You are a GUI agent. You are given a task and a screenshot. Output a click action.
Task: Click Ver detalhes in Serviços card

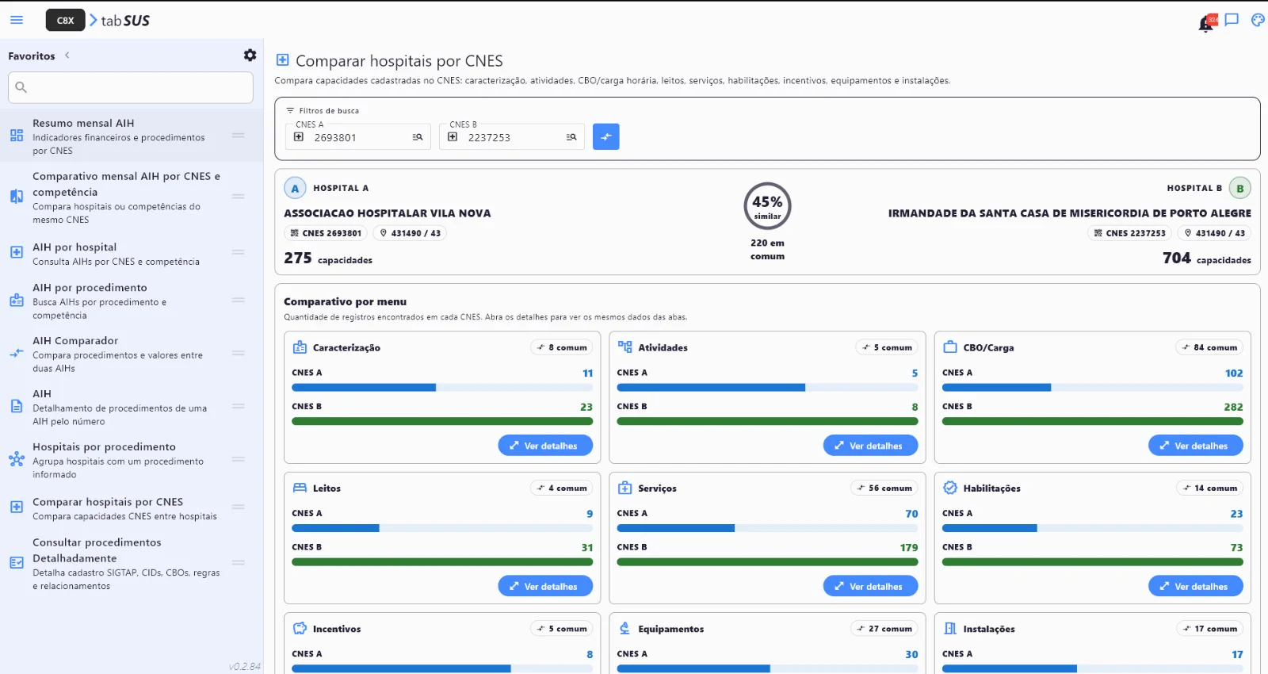pos(870,586)
